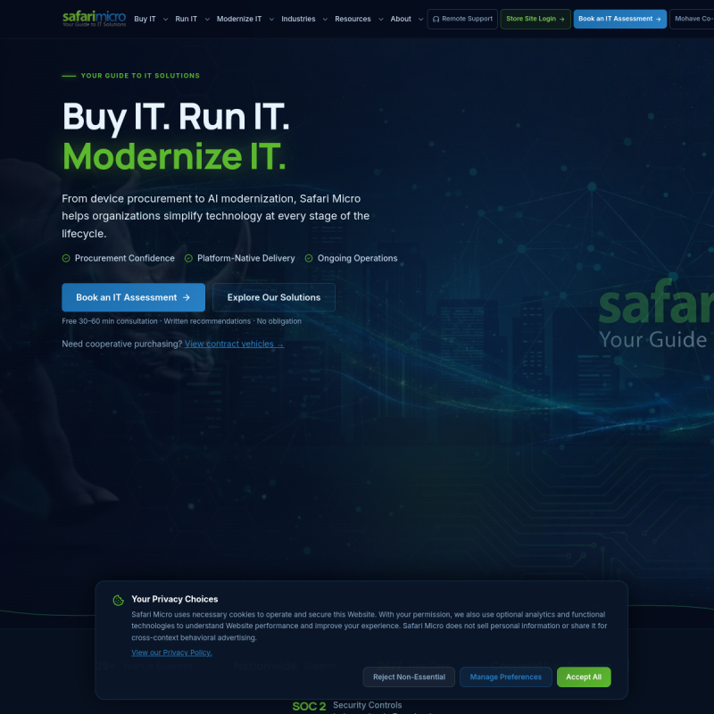
Task: Click the 'Modernize IT.' green headline
Action: tap(174, 156)
